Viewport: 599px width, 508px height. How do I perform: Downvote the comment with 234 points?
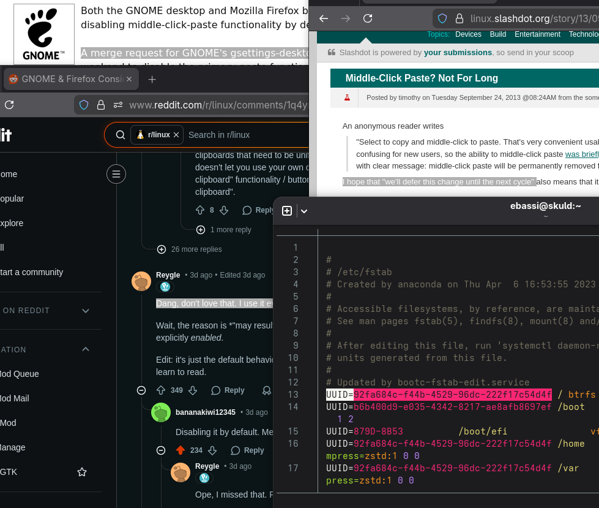point(212,450)
